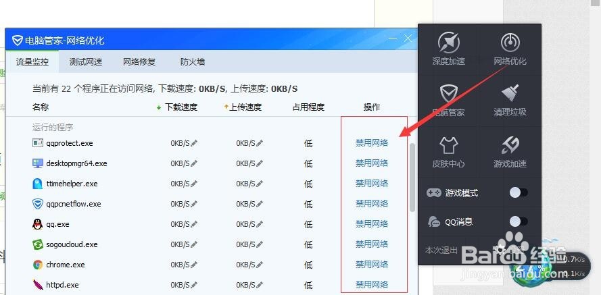This screenshot has height=295, width=601.
Task: Edit upload limit pencil for ttimehelper.exe
Action: (260, 184)
